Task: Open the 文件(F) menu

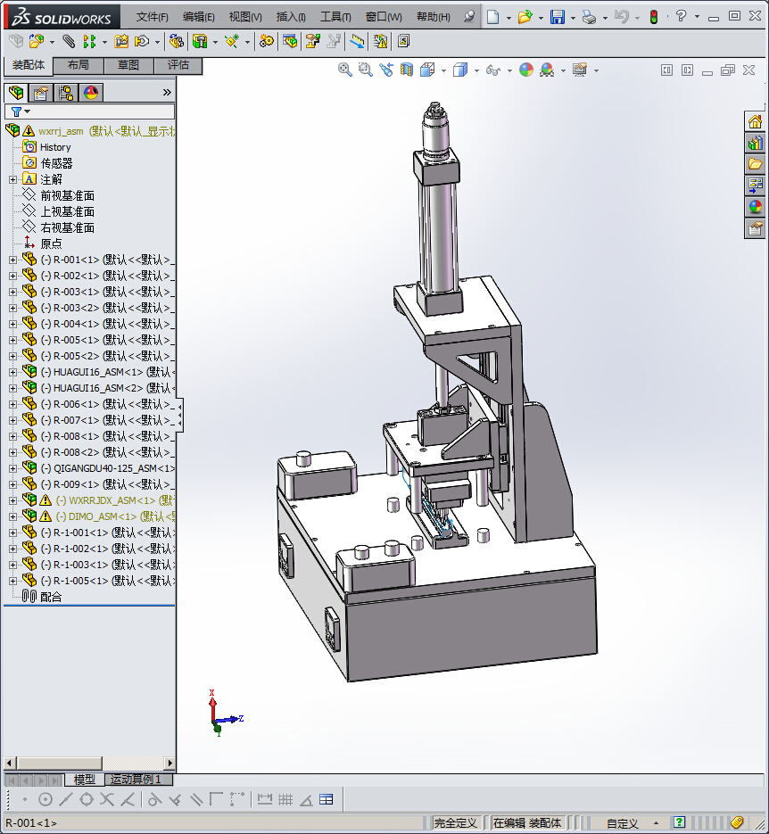Action: tap(152, 17)
